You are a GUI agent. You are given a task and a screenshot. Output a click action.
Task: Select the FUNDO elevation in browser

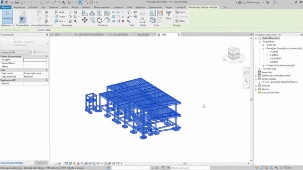[x=274, y=51]
